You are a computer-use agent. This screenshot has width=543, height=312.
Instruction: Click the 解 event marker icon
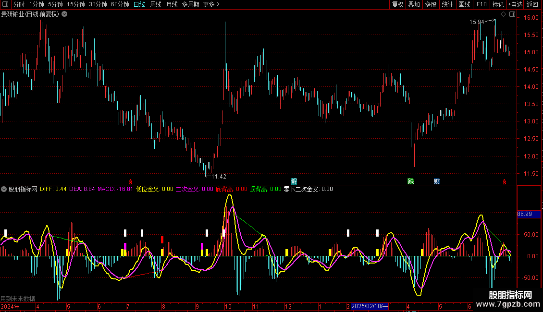294,181
